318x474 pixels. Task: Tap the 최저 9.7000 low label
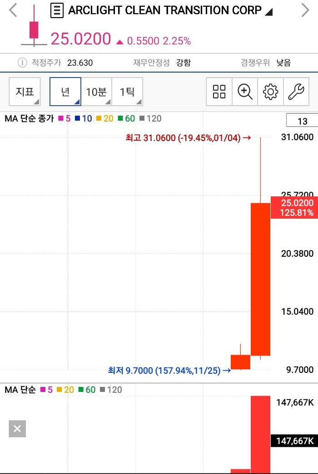[x=169, y=370]
